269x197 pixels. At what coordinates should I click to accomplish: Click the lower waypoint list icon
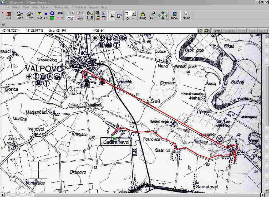pos(98,18)
